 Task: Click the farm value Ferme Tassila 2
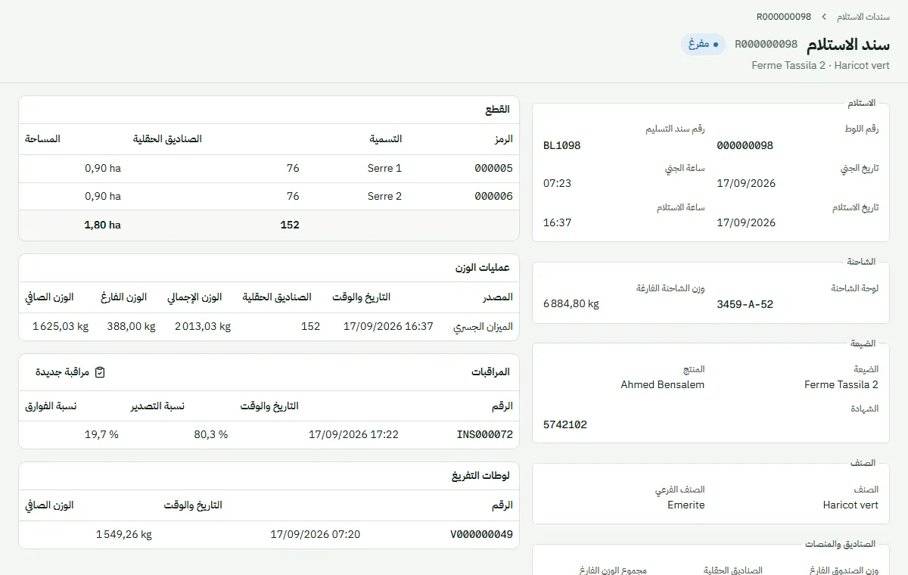click(x=841, y=384)
